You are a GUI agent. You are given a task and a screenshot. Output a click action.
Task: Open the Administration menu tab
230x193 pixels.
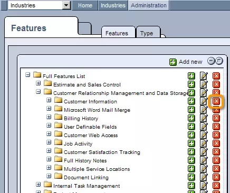[149, 5]
